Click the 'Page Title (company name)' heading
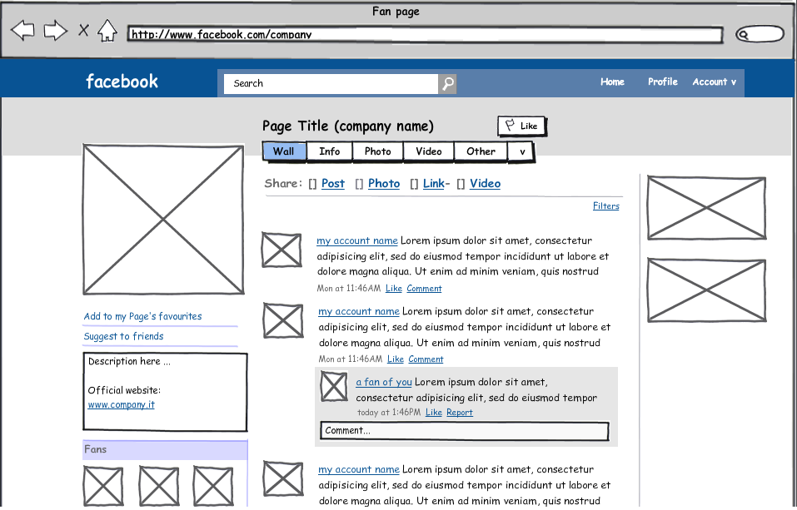The width and height of the screenshot is (797, 510). click(348, 126)
